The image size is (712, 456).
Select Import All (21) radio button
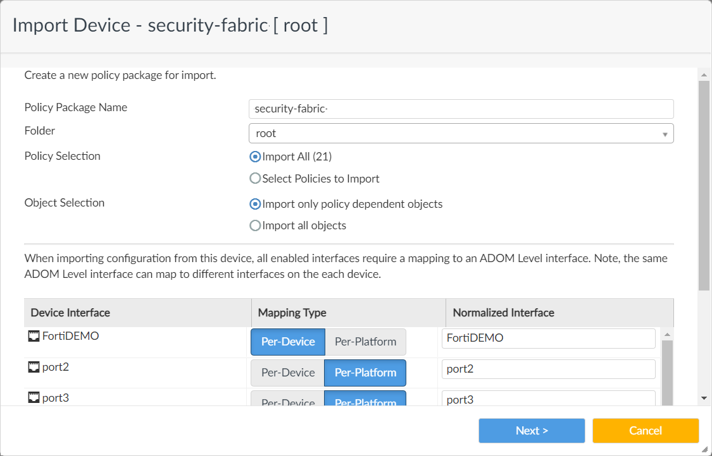click(x=255, y=157)
